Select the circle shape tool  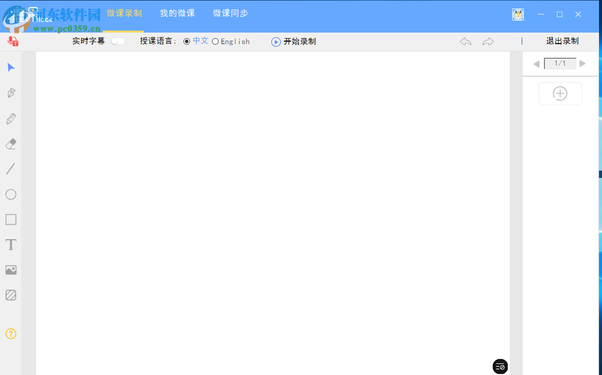point(11,195)
